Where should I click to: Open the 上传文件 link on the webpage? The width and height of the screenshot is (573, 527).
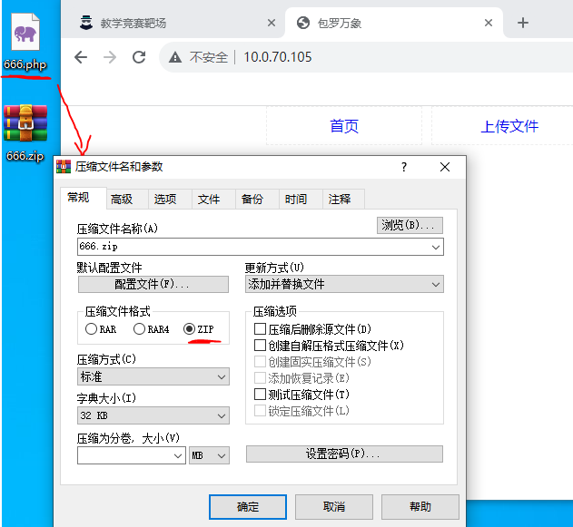(509, 126)
